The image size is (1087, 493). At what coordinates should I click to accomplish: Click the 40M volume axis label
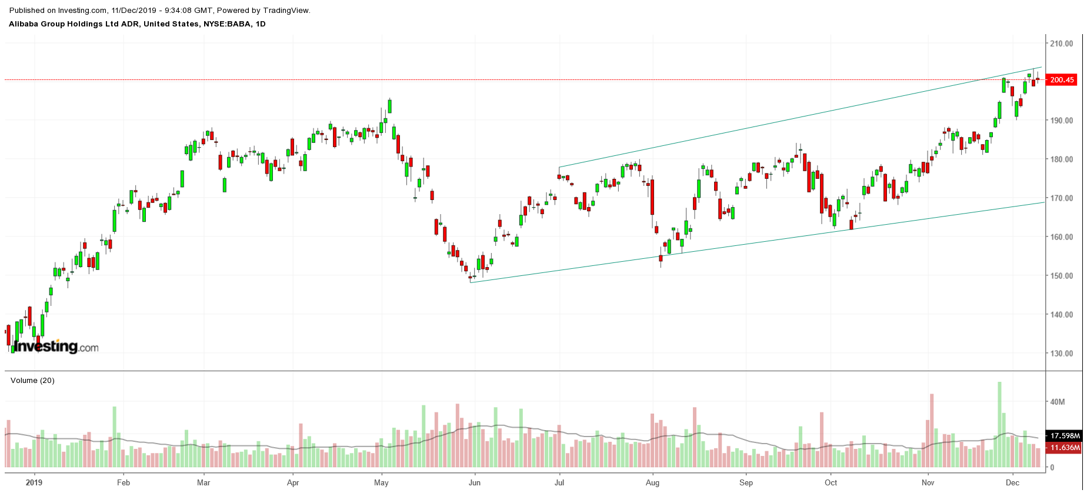1058,402
